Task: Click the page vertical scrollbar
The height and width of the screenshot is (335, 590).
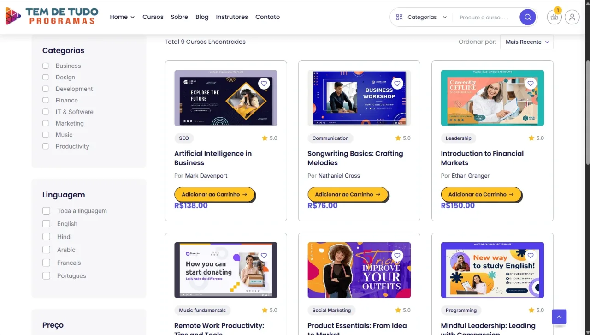Action: click(x=587, y=112)
